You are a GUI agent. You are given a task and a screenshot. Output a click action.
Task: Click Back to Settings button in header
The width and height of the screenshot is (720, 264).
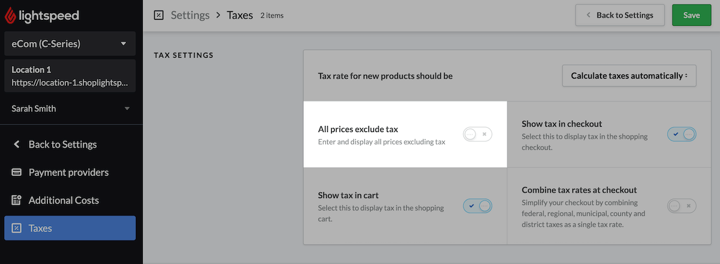pyautogui.click(x=620, y=15)
